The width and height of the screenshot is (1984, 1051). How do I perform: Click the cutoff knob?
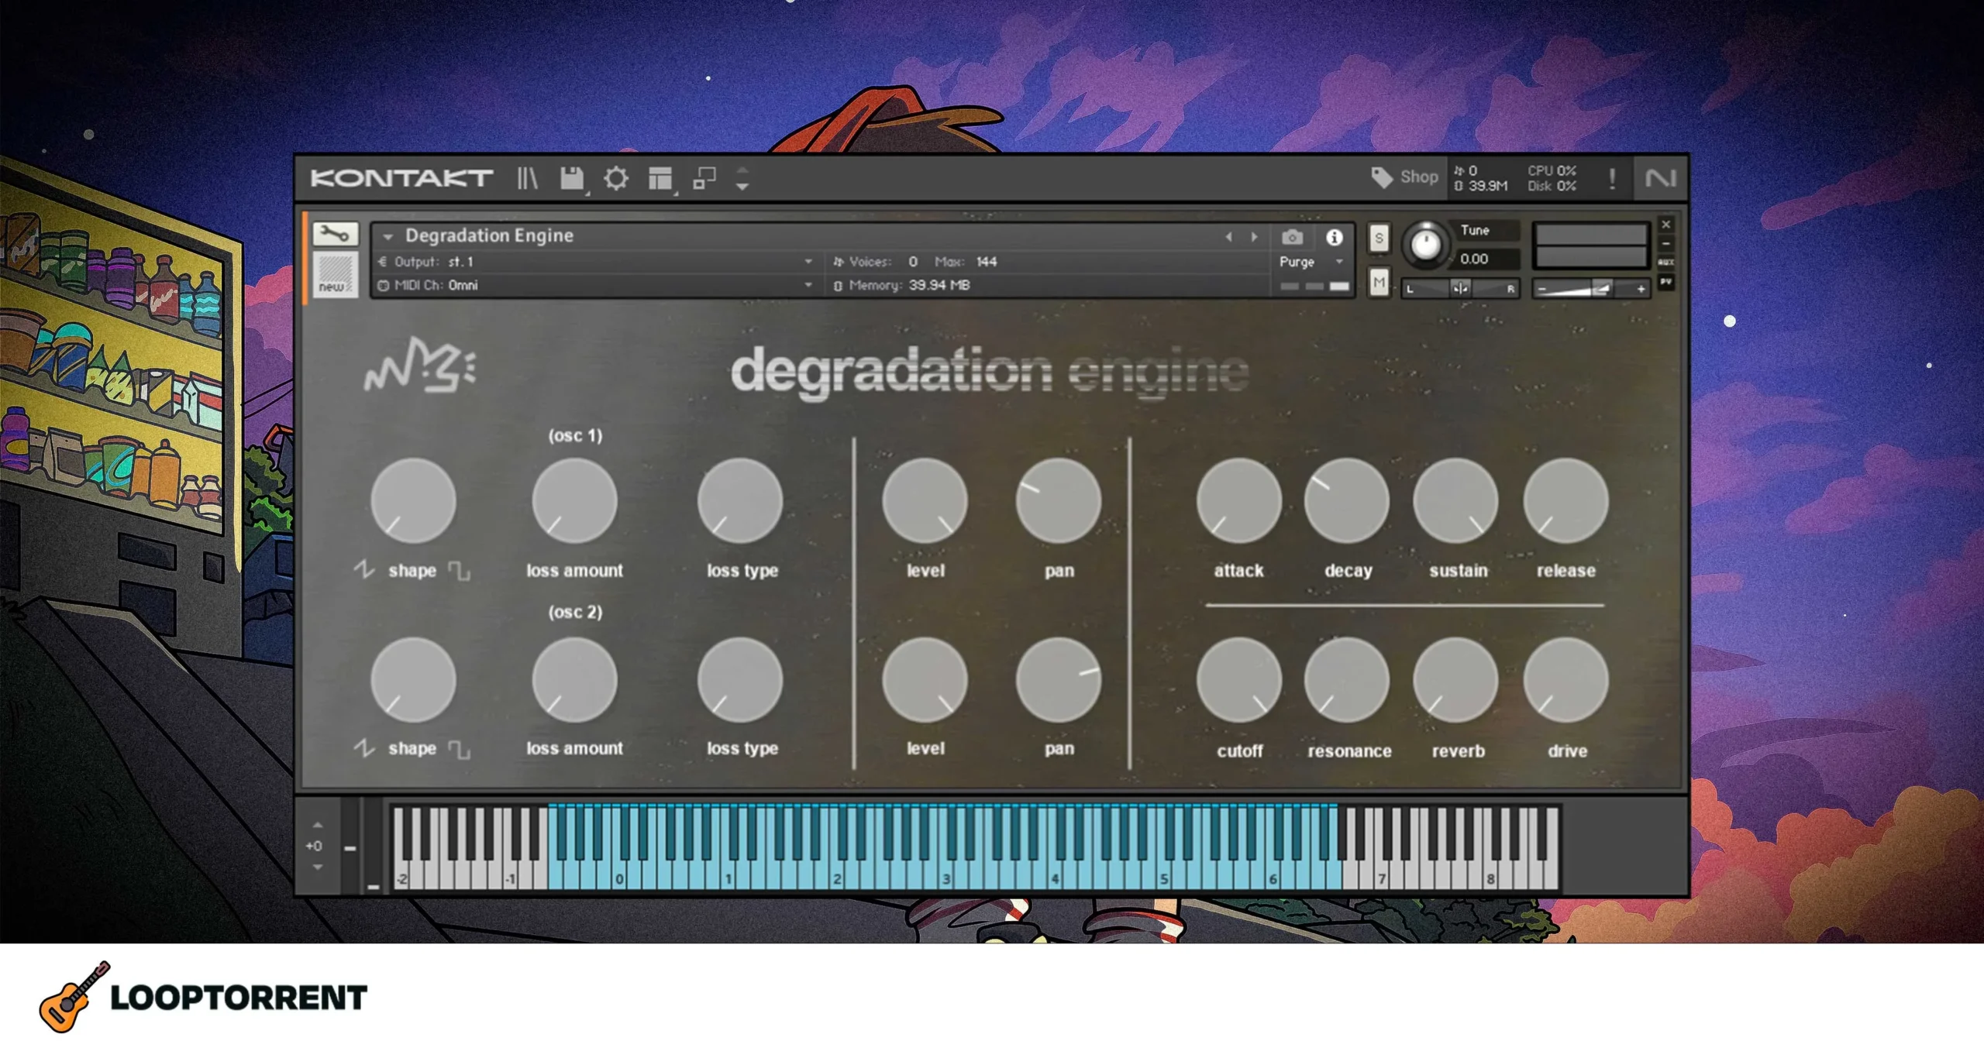click(1238, 680)
